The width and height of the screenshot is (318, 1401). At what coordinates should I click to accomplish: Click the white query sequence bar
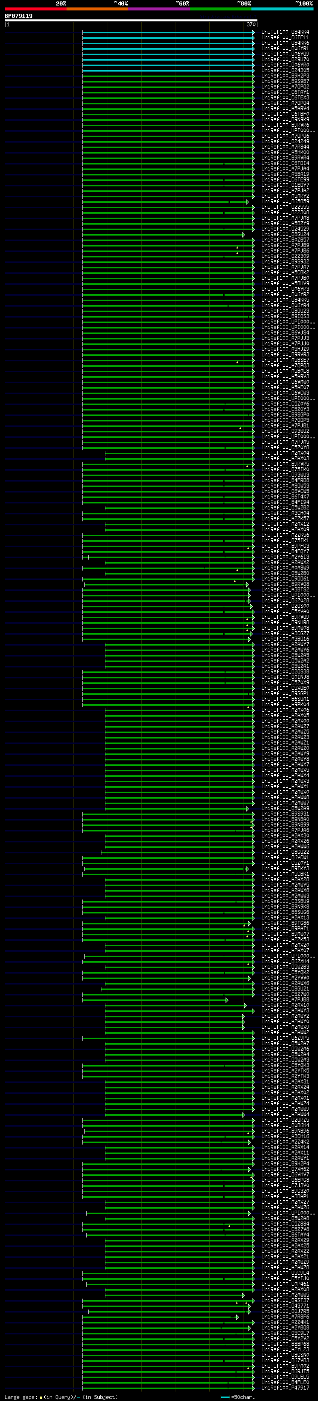tap(131, 21)
